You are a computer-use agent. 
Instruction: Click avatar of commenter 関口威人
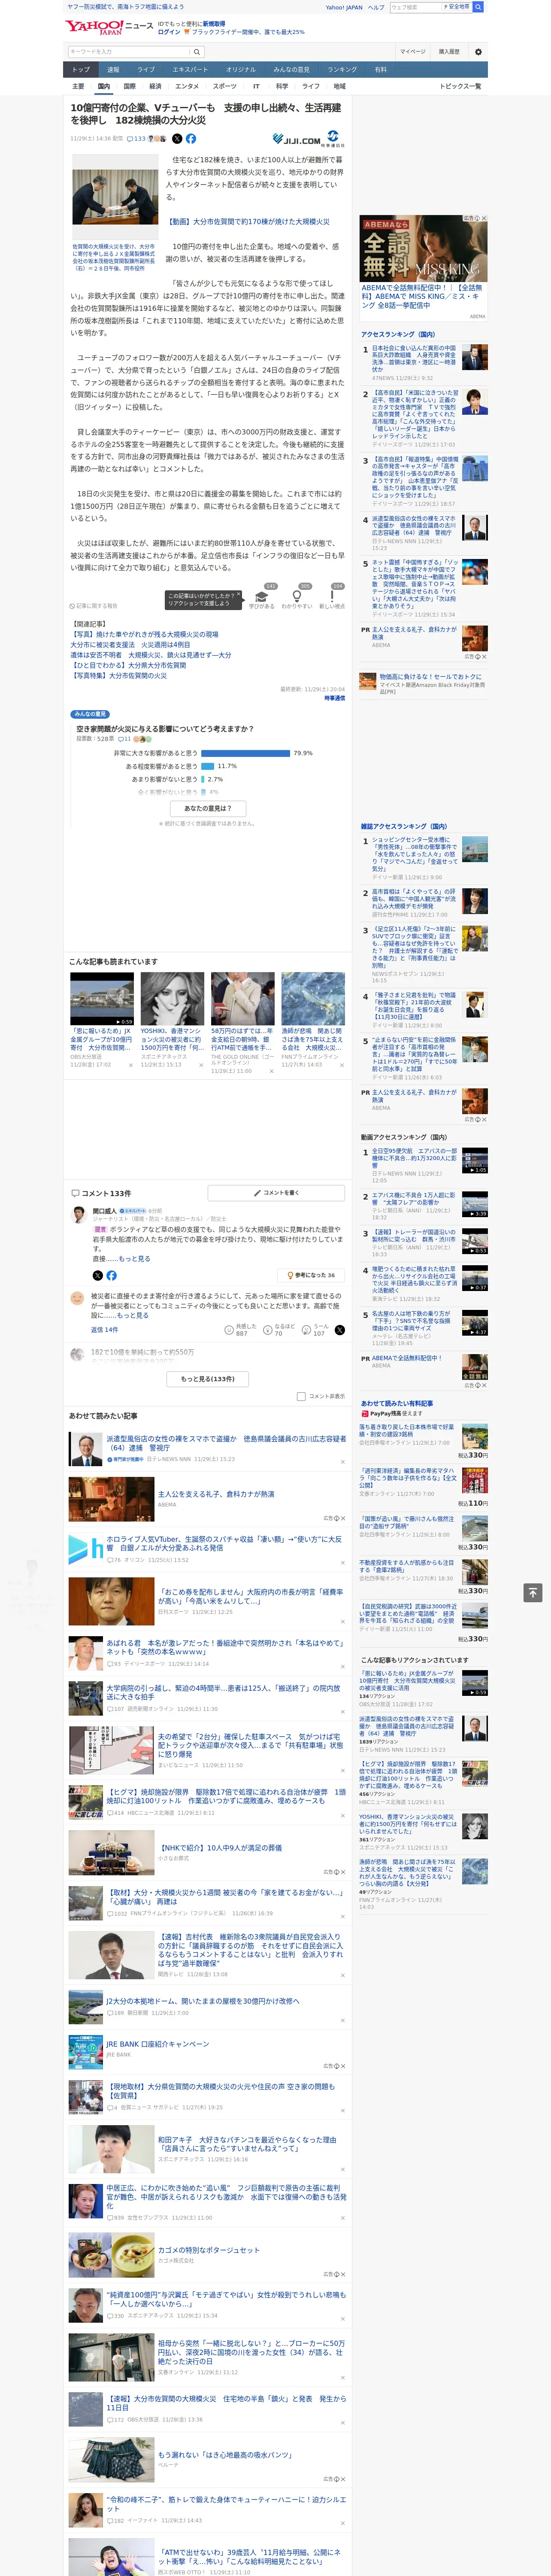click(79, 1214)
